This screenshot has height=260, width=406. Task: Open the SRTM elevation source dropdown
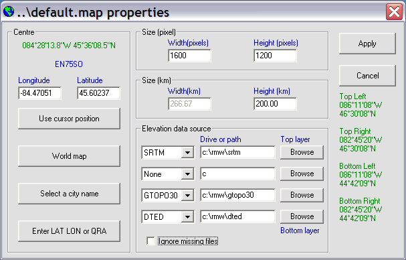187,152
